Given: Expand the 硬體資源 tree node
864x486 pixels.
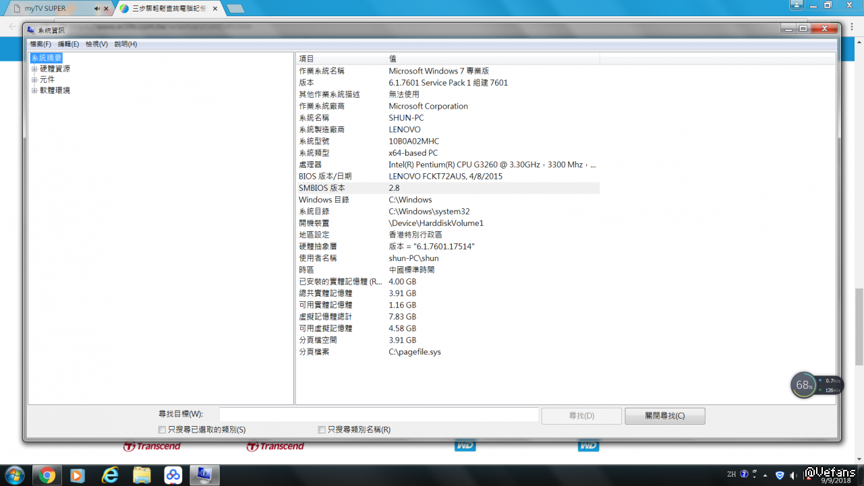Looking at the screenshot, I should pos(34,69).
